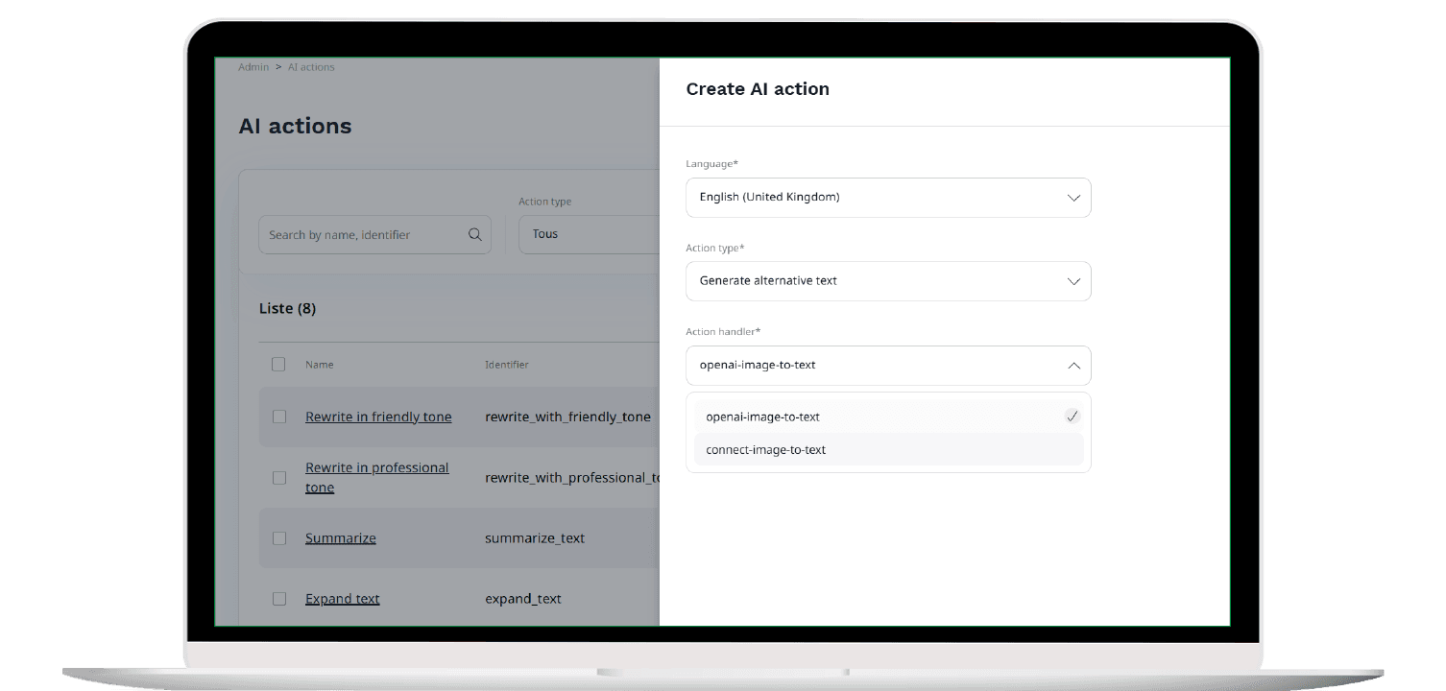Collapse the Action handler chevron arrow
This screenshot has width=1446, height=691.
click(1073, 366)
